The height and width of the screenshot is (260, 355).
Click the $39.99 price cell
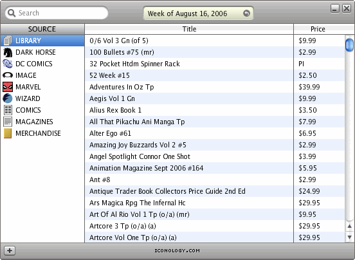[320, 87]
